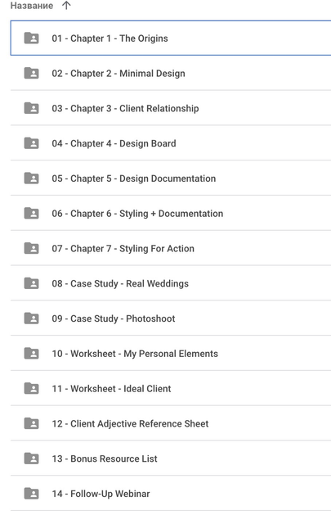Click the folder icon next to Real Weddings
The width and height of the screenshot is (331, 524).
point(31,283)
